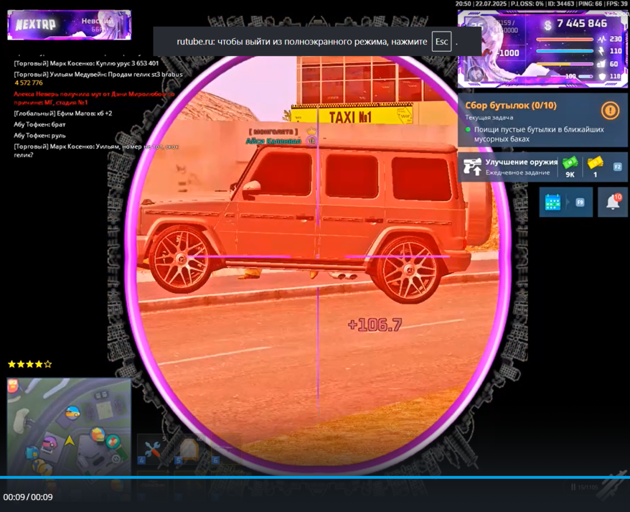
Task: Click the red health bar
Action: pos(565,39)
